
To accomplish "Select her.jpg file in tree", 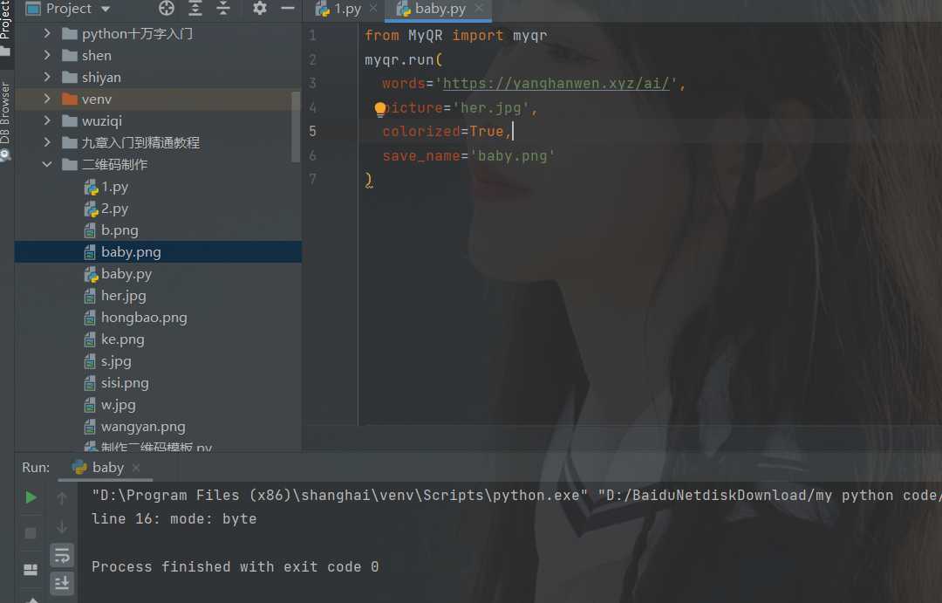I will pyautogui.click(x=123, y=296).
